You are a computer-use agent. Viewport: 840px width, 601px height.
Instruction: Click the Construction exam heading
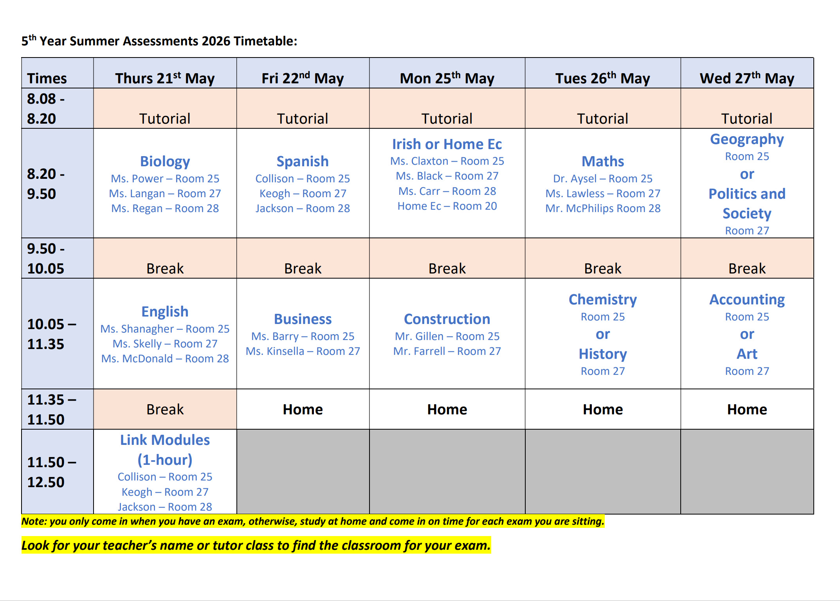(447, 319)
